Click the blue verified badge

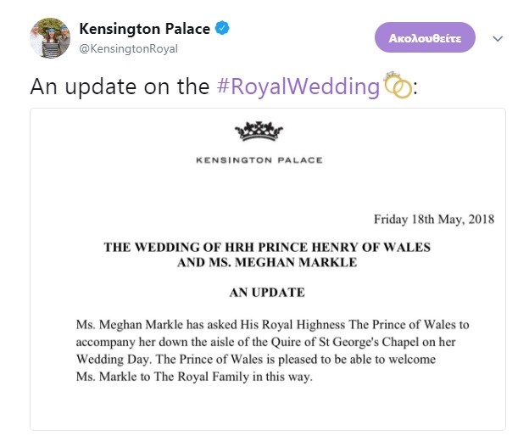222,29
